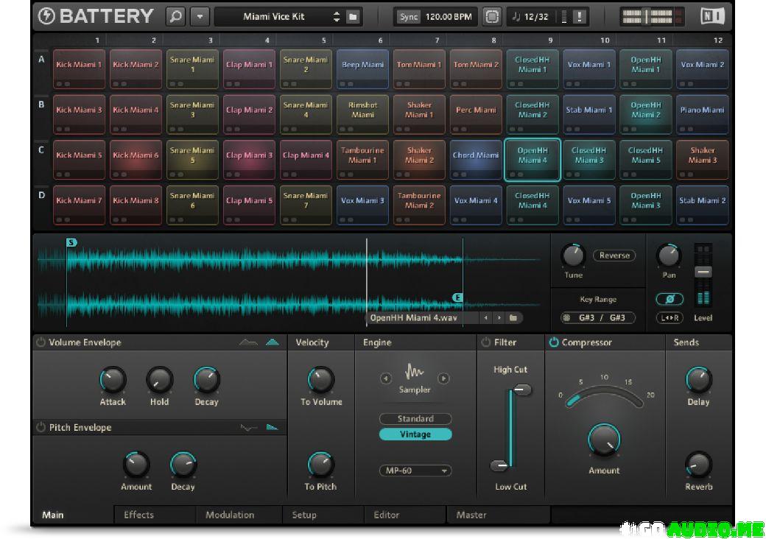
Task: Click the NI logo
Action: [712, 17]
